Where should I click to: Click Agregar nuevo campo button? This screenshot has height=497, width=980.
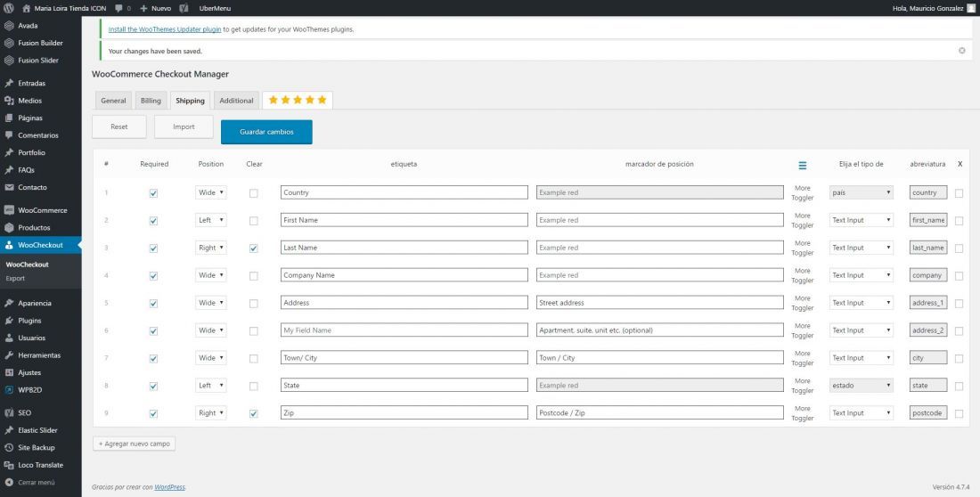[x=135, y=444]
